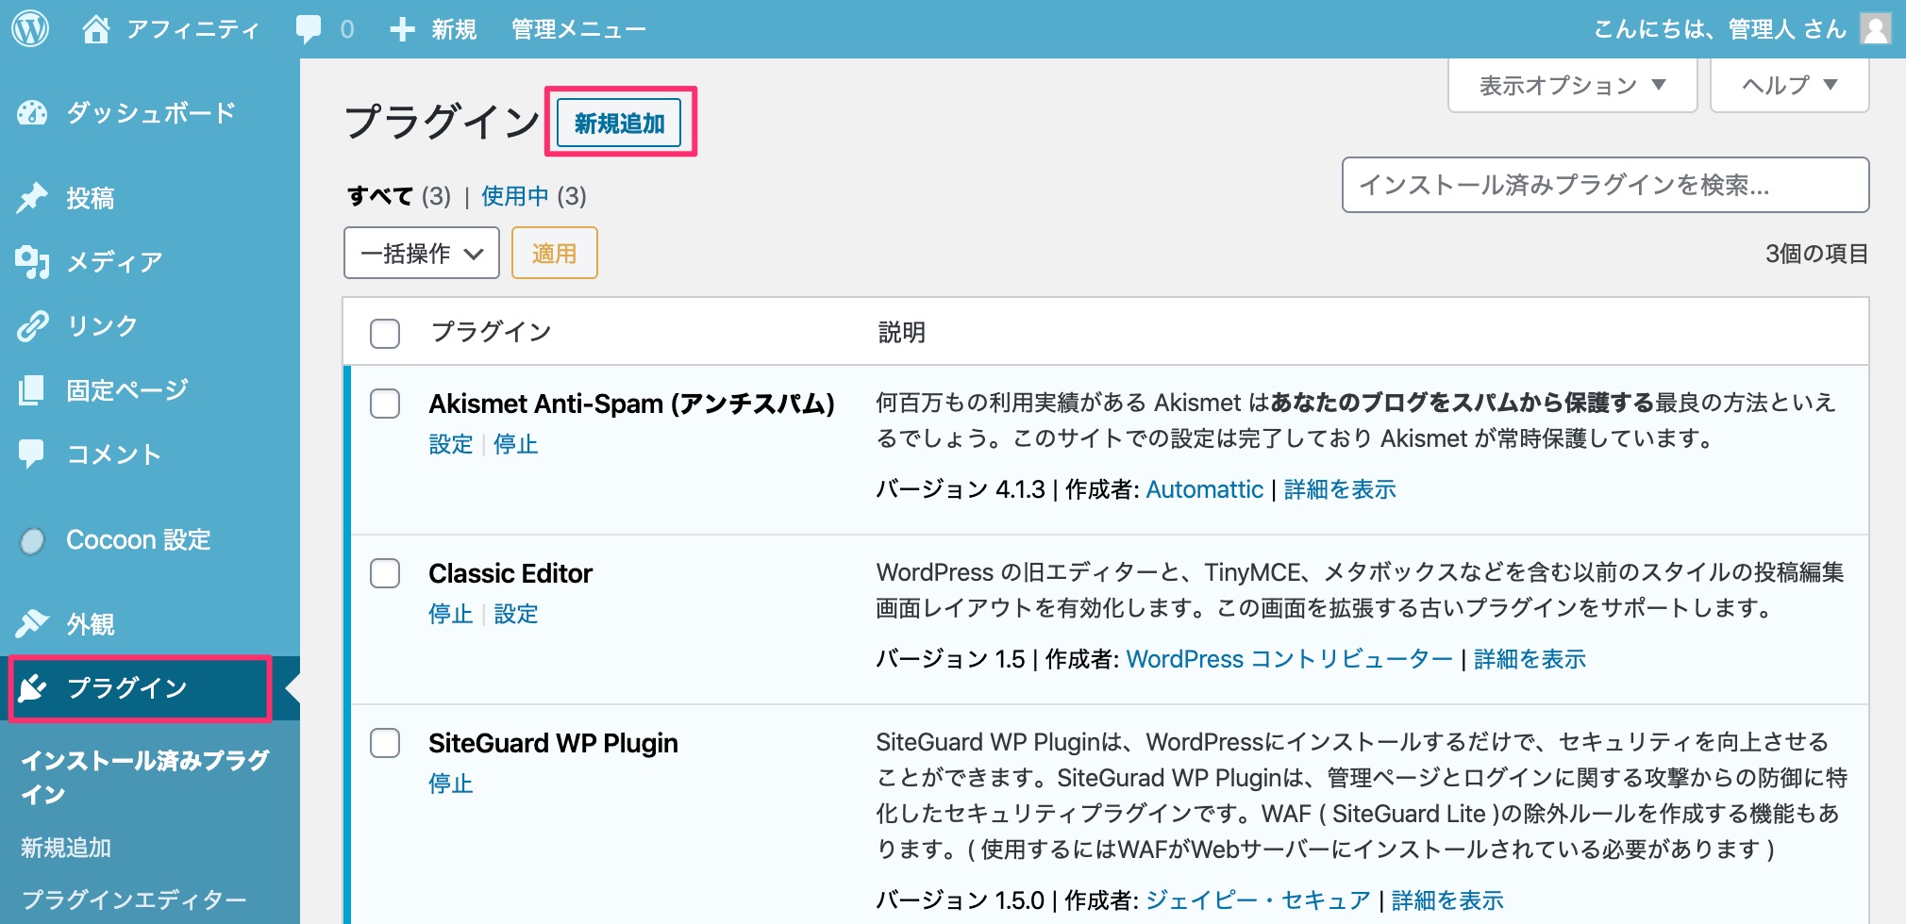Focus the installed plugins search field

1605,185
